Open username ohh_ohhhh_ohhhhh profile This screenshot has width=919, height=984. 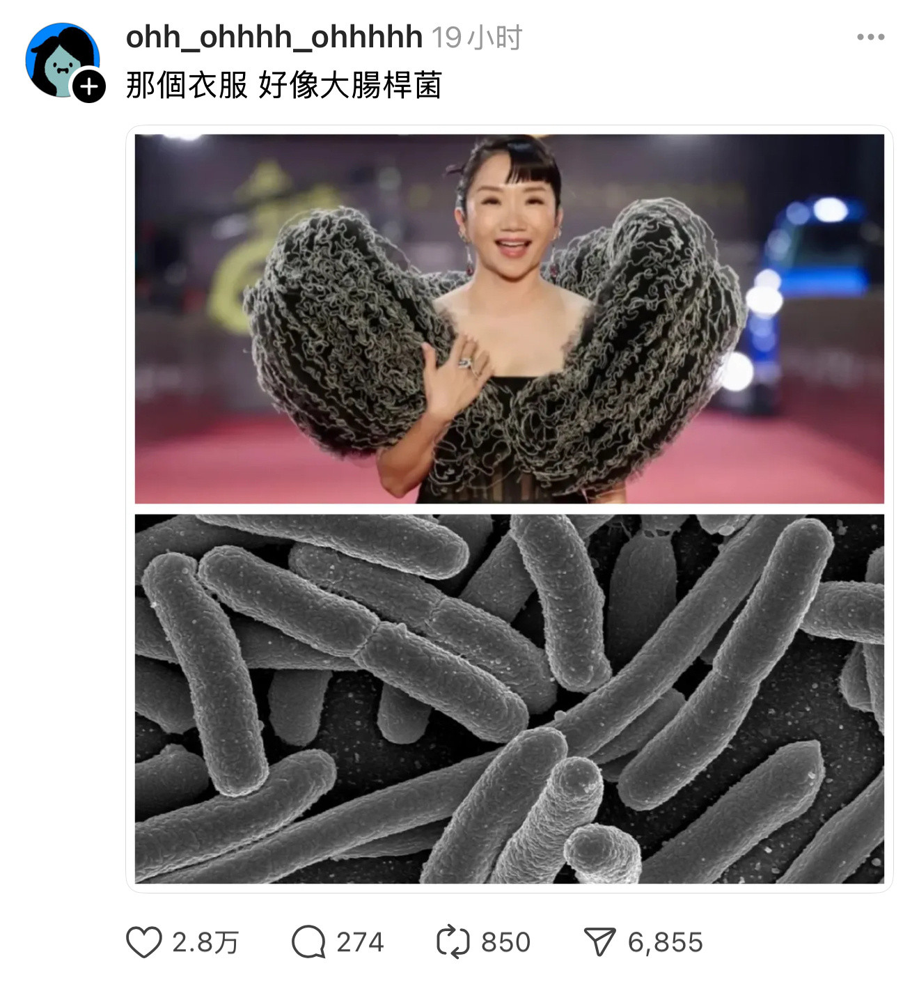(x=274, y=37)
